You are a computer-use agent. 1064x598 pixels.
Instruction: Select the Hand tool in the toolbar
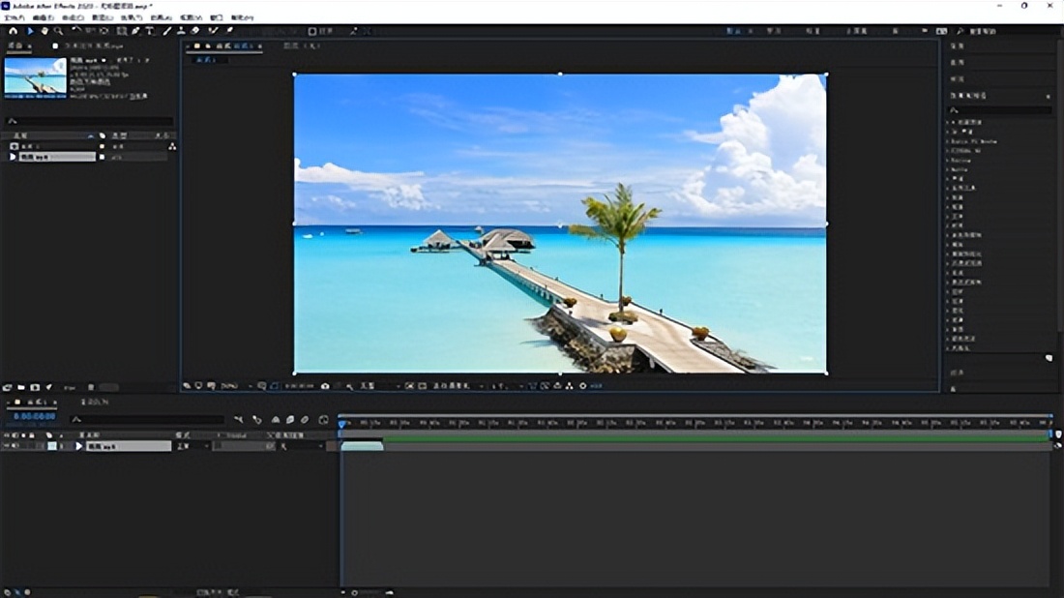pyautogui.click(x=44, y=31)
